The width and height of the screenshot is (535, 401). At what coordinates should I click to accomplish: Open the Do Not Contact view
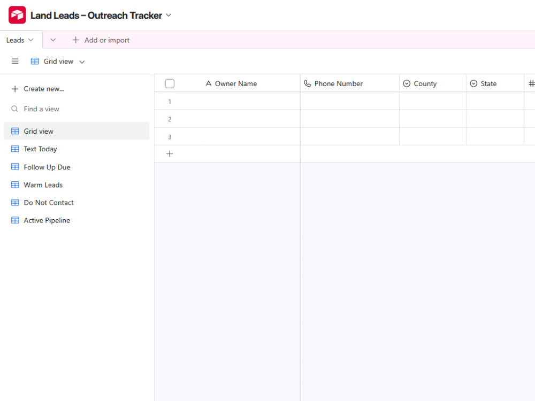coord(77,203)
